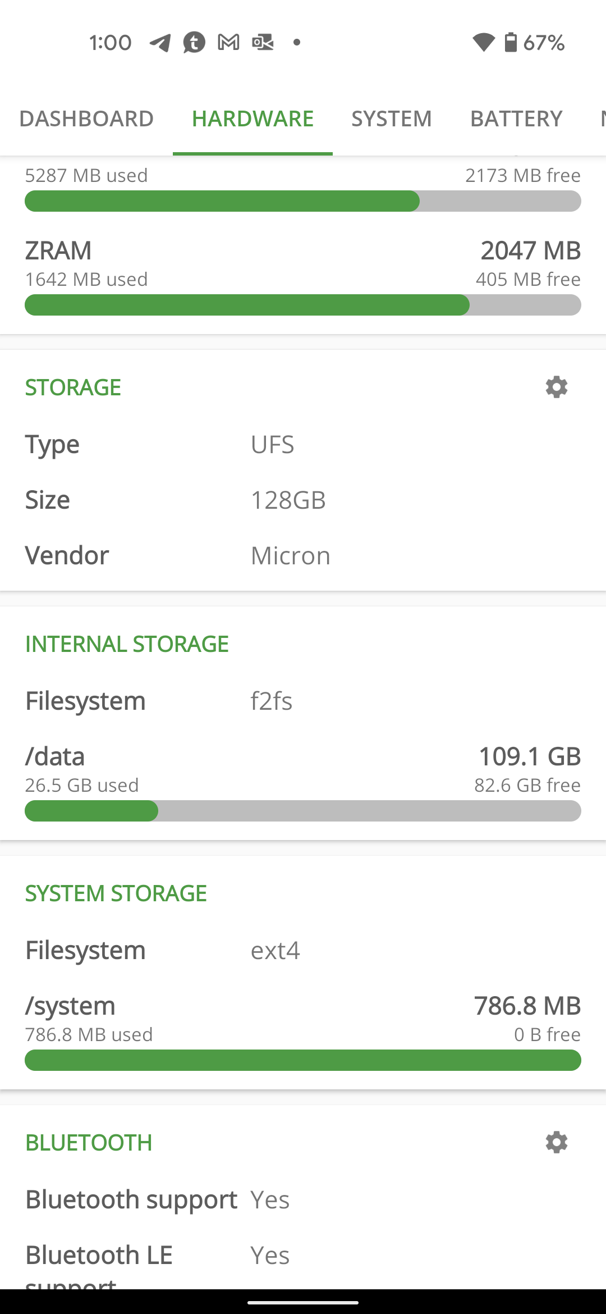Viewport: 606px width, 1314px height.
Task: Open Bluetooth settings gear icon
Action: pyautogui.click(x=556, y=1142)
